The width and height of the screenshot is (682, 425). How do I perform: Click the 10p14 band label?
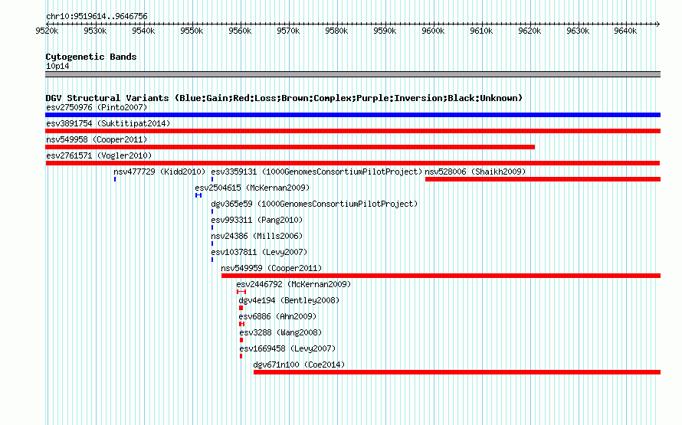(57, 66)
